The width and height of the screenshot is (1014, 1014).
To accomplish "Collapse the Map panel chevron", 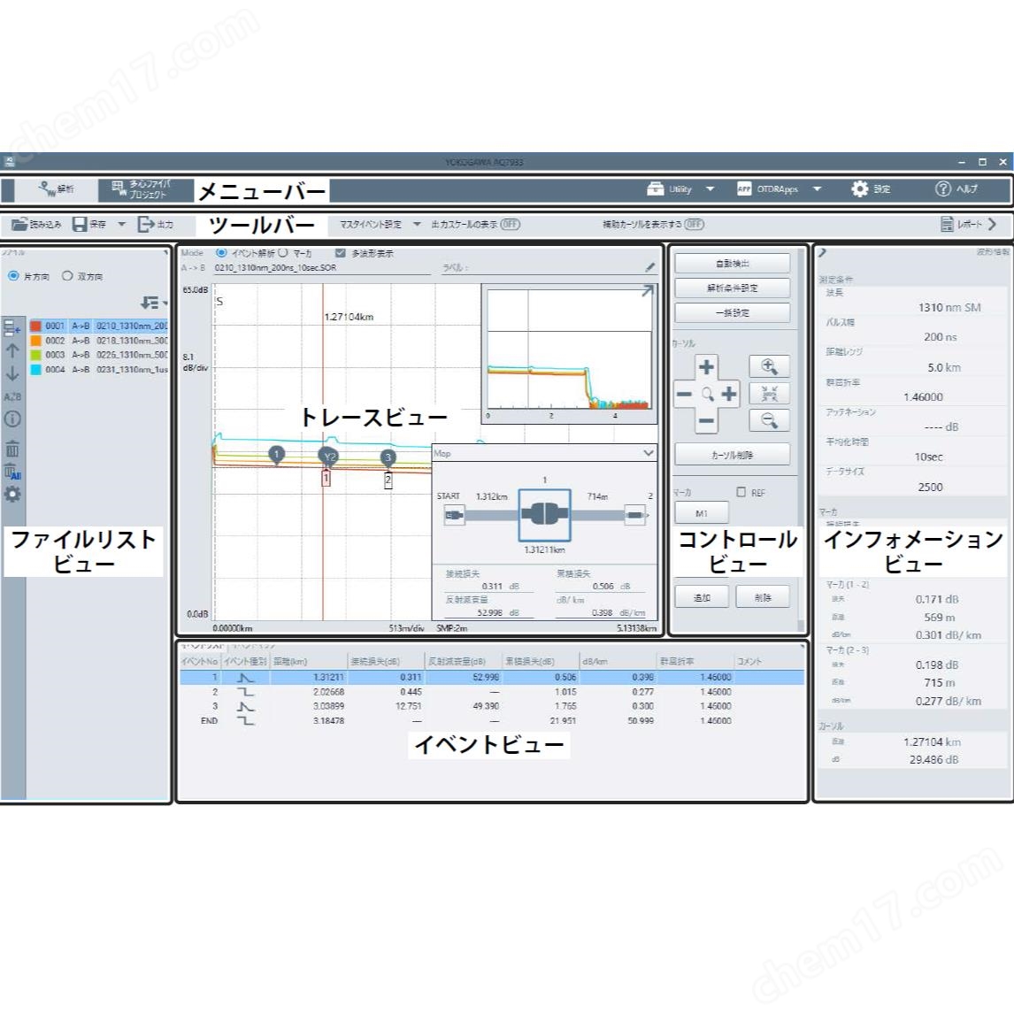I will coord(648,453).
